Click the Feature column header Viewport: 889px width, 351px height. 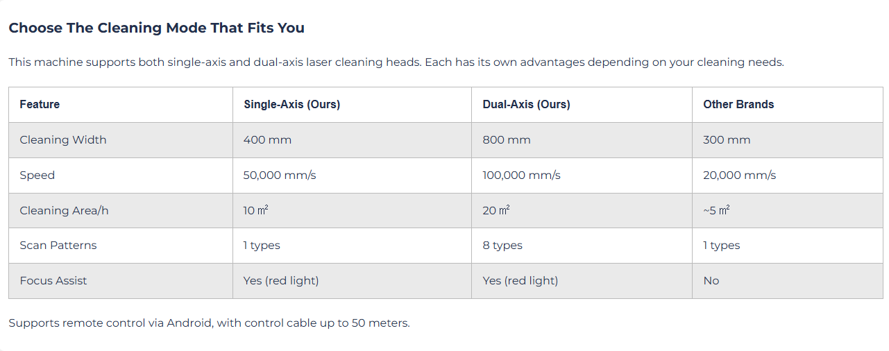point(40,105)
